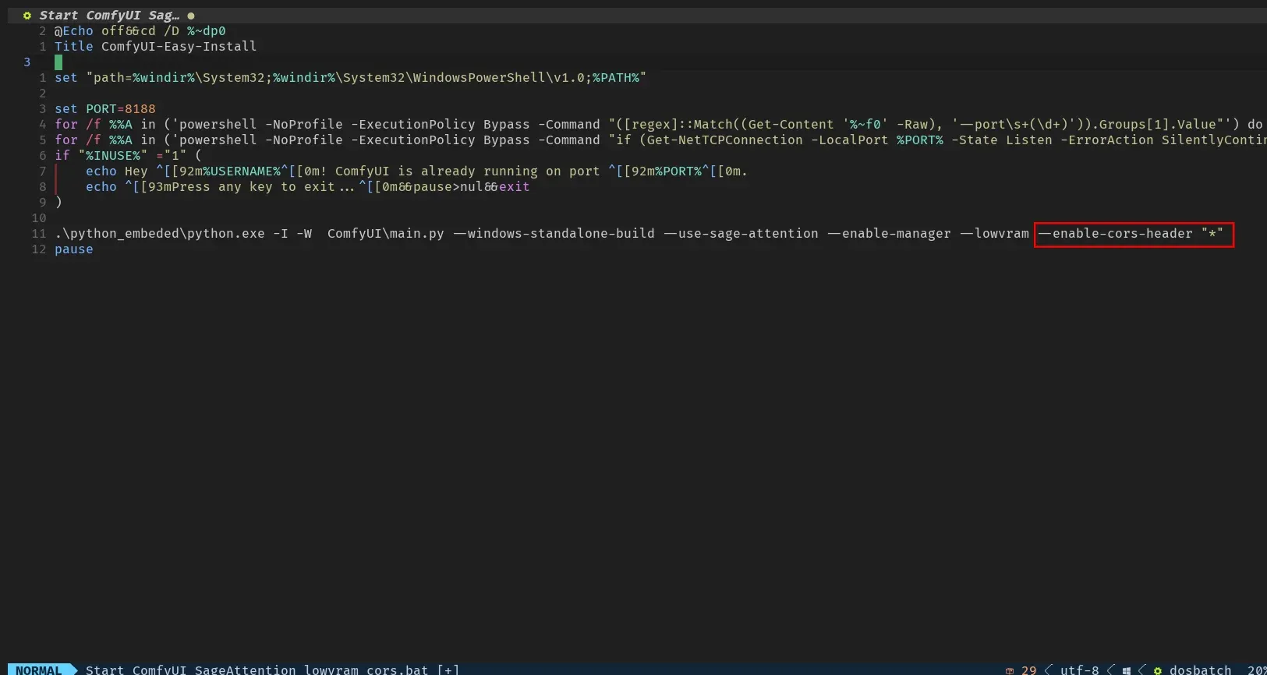Click the Windows file-format icon in statusline
Screen dimensions: 1267x675
click(x=1127, y=670)
